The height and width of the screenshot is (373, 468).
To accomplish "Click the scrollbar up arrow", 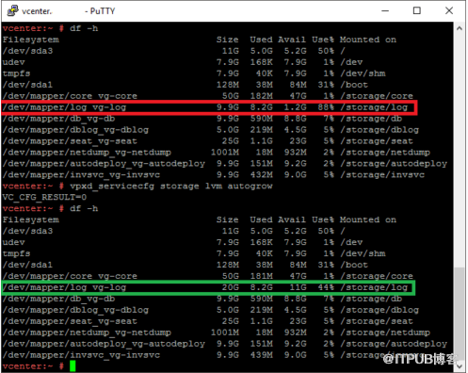I will coord(460,28).
